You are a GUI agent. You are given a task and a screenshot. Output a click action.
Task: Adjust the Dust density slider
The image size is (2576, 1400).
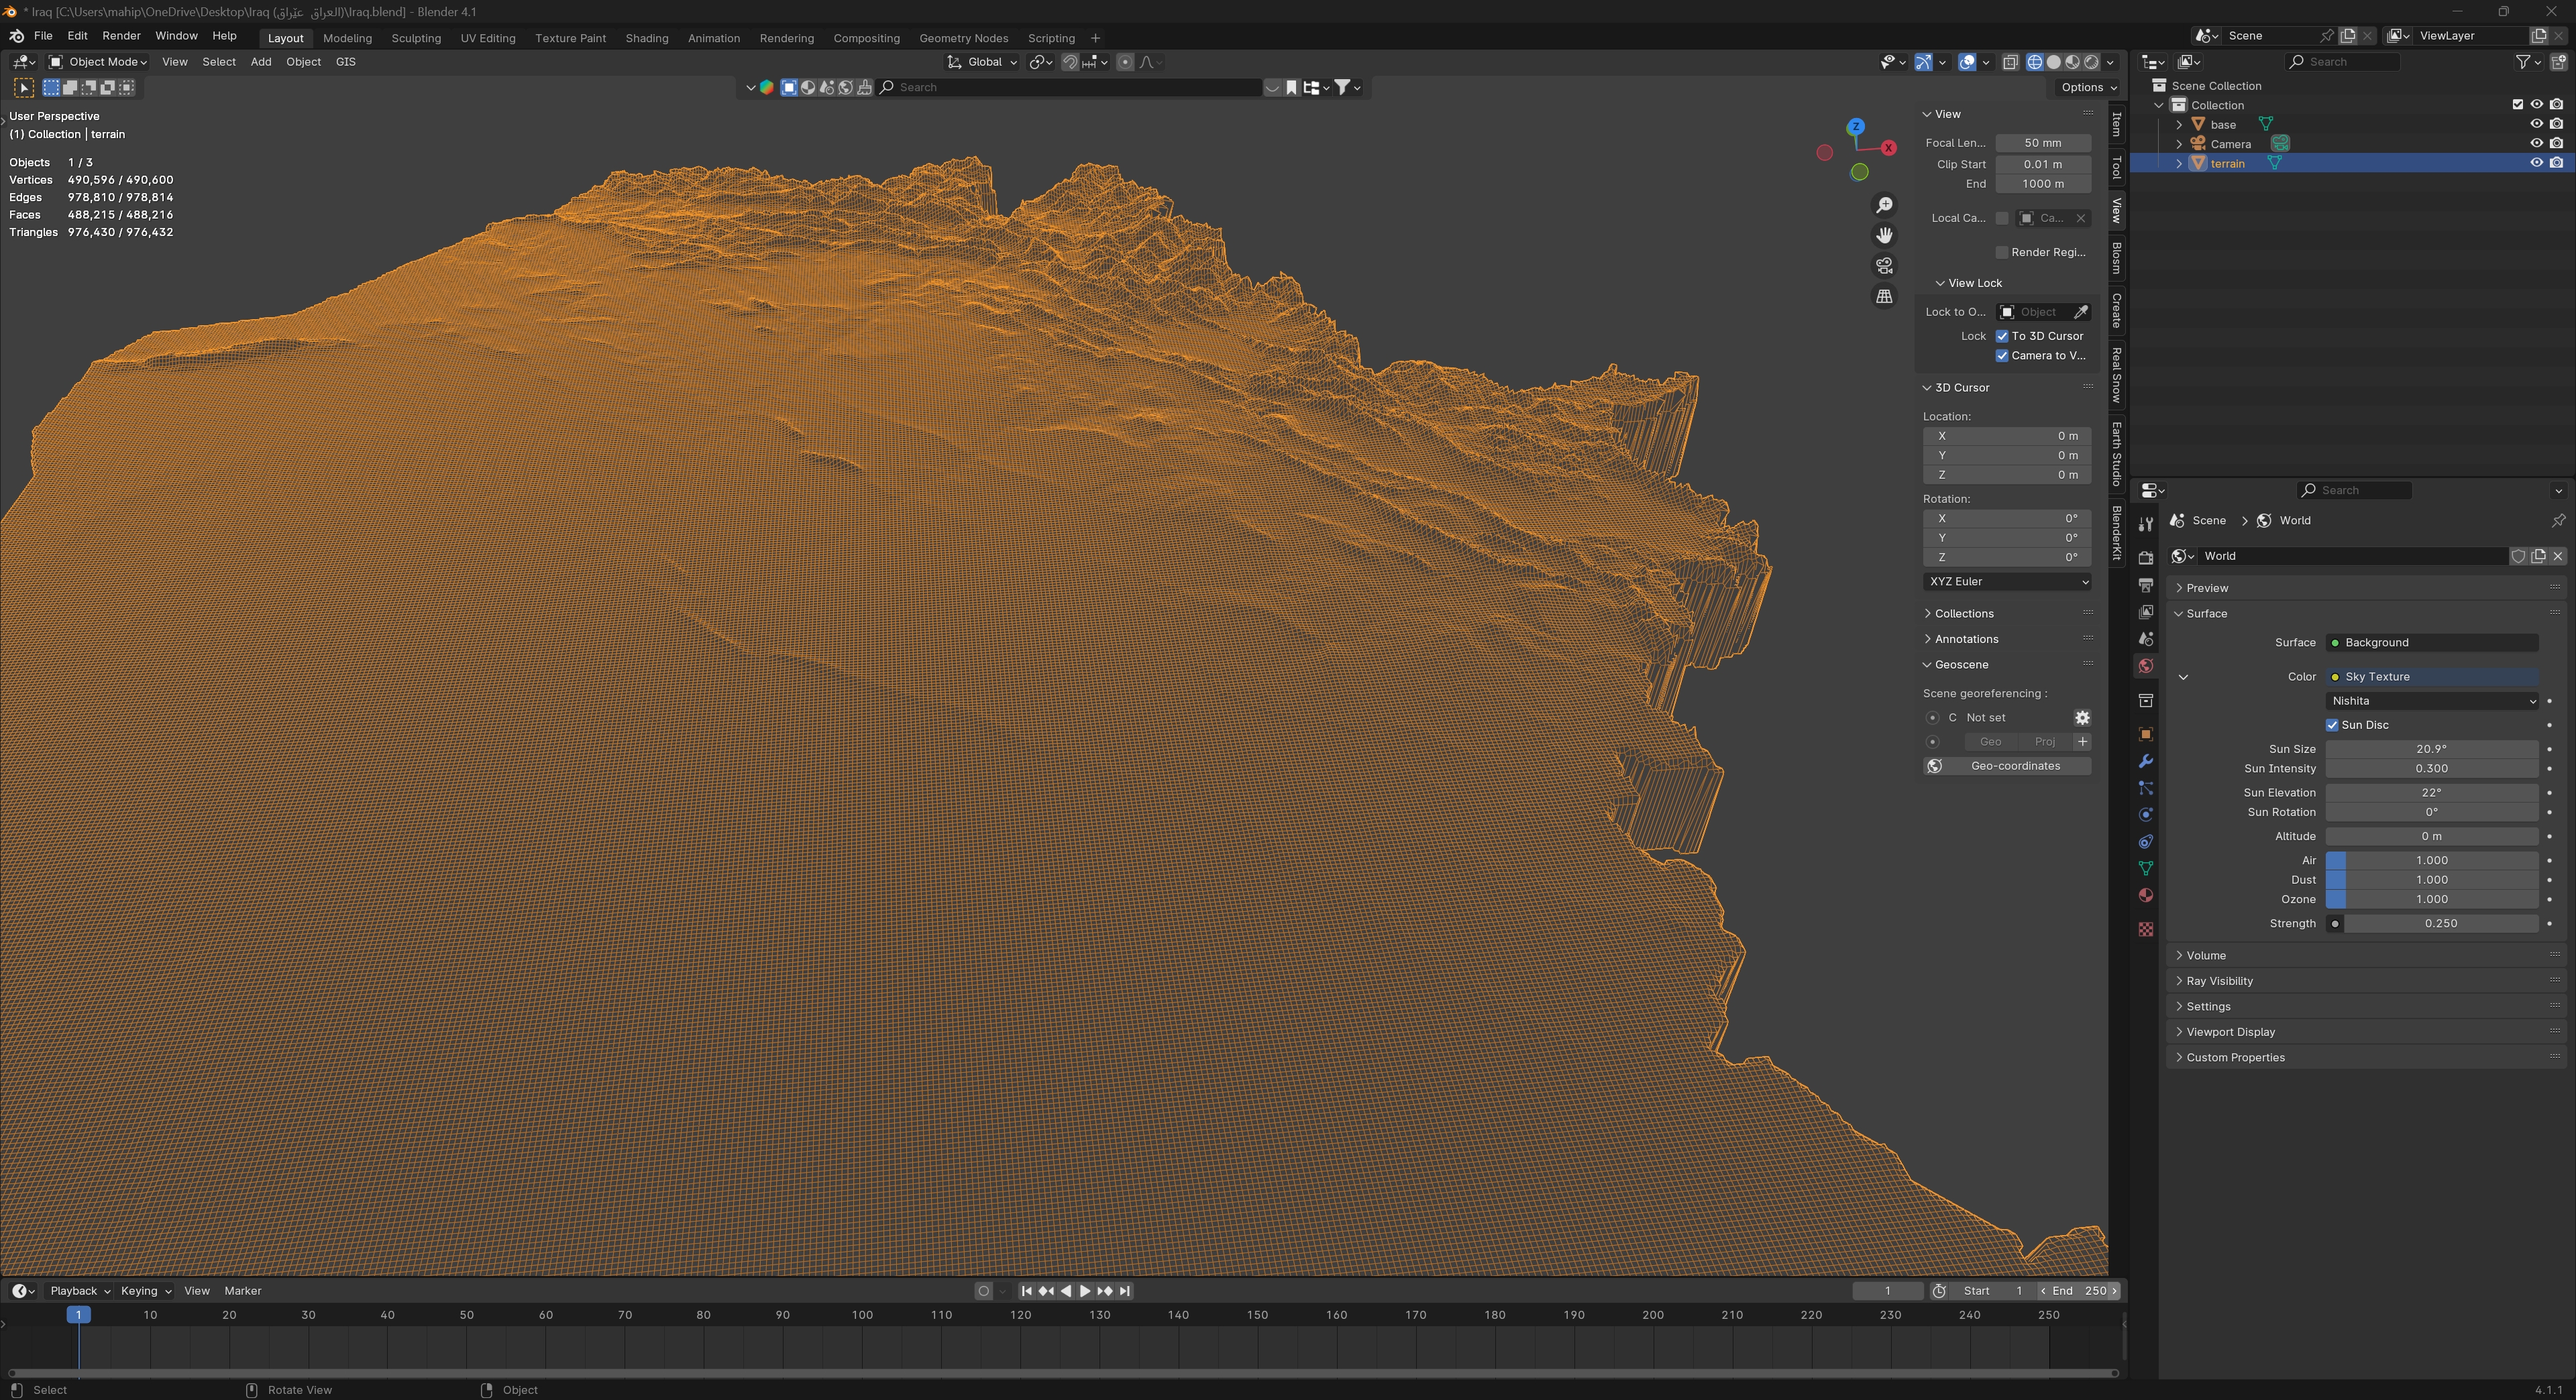point(2431,880)
